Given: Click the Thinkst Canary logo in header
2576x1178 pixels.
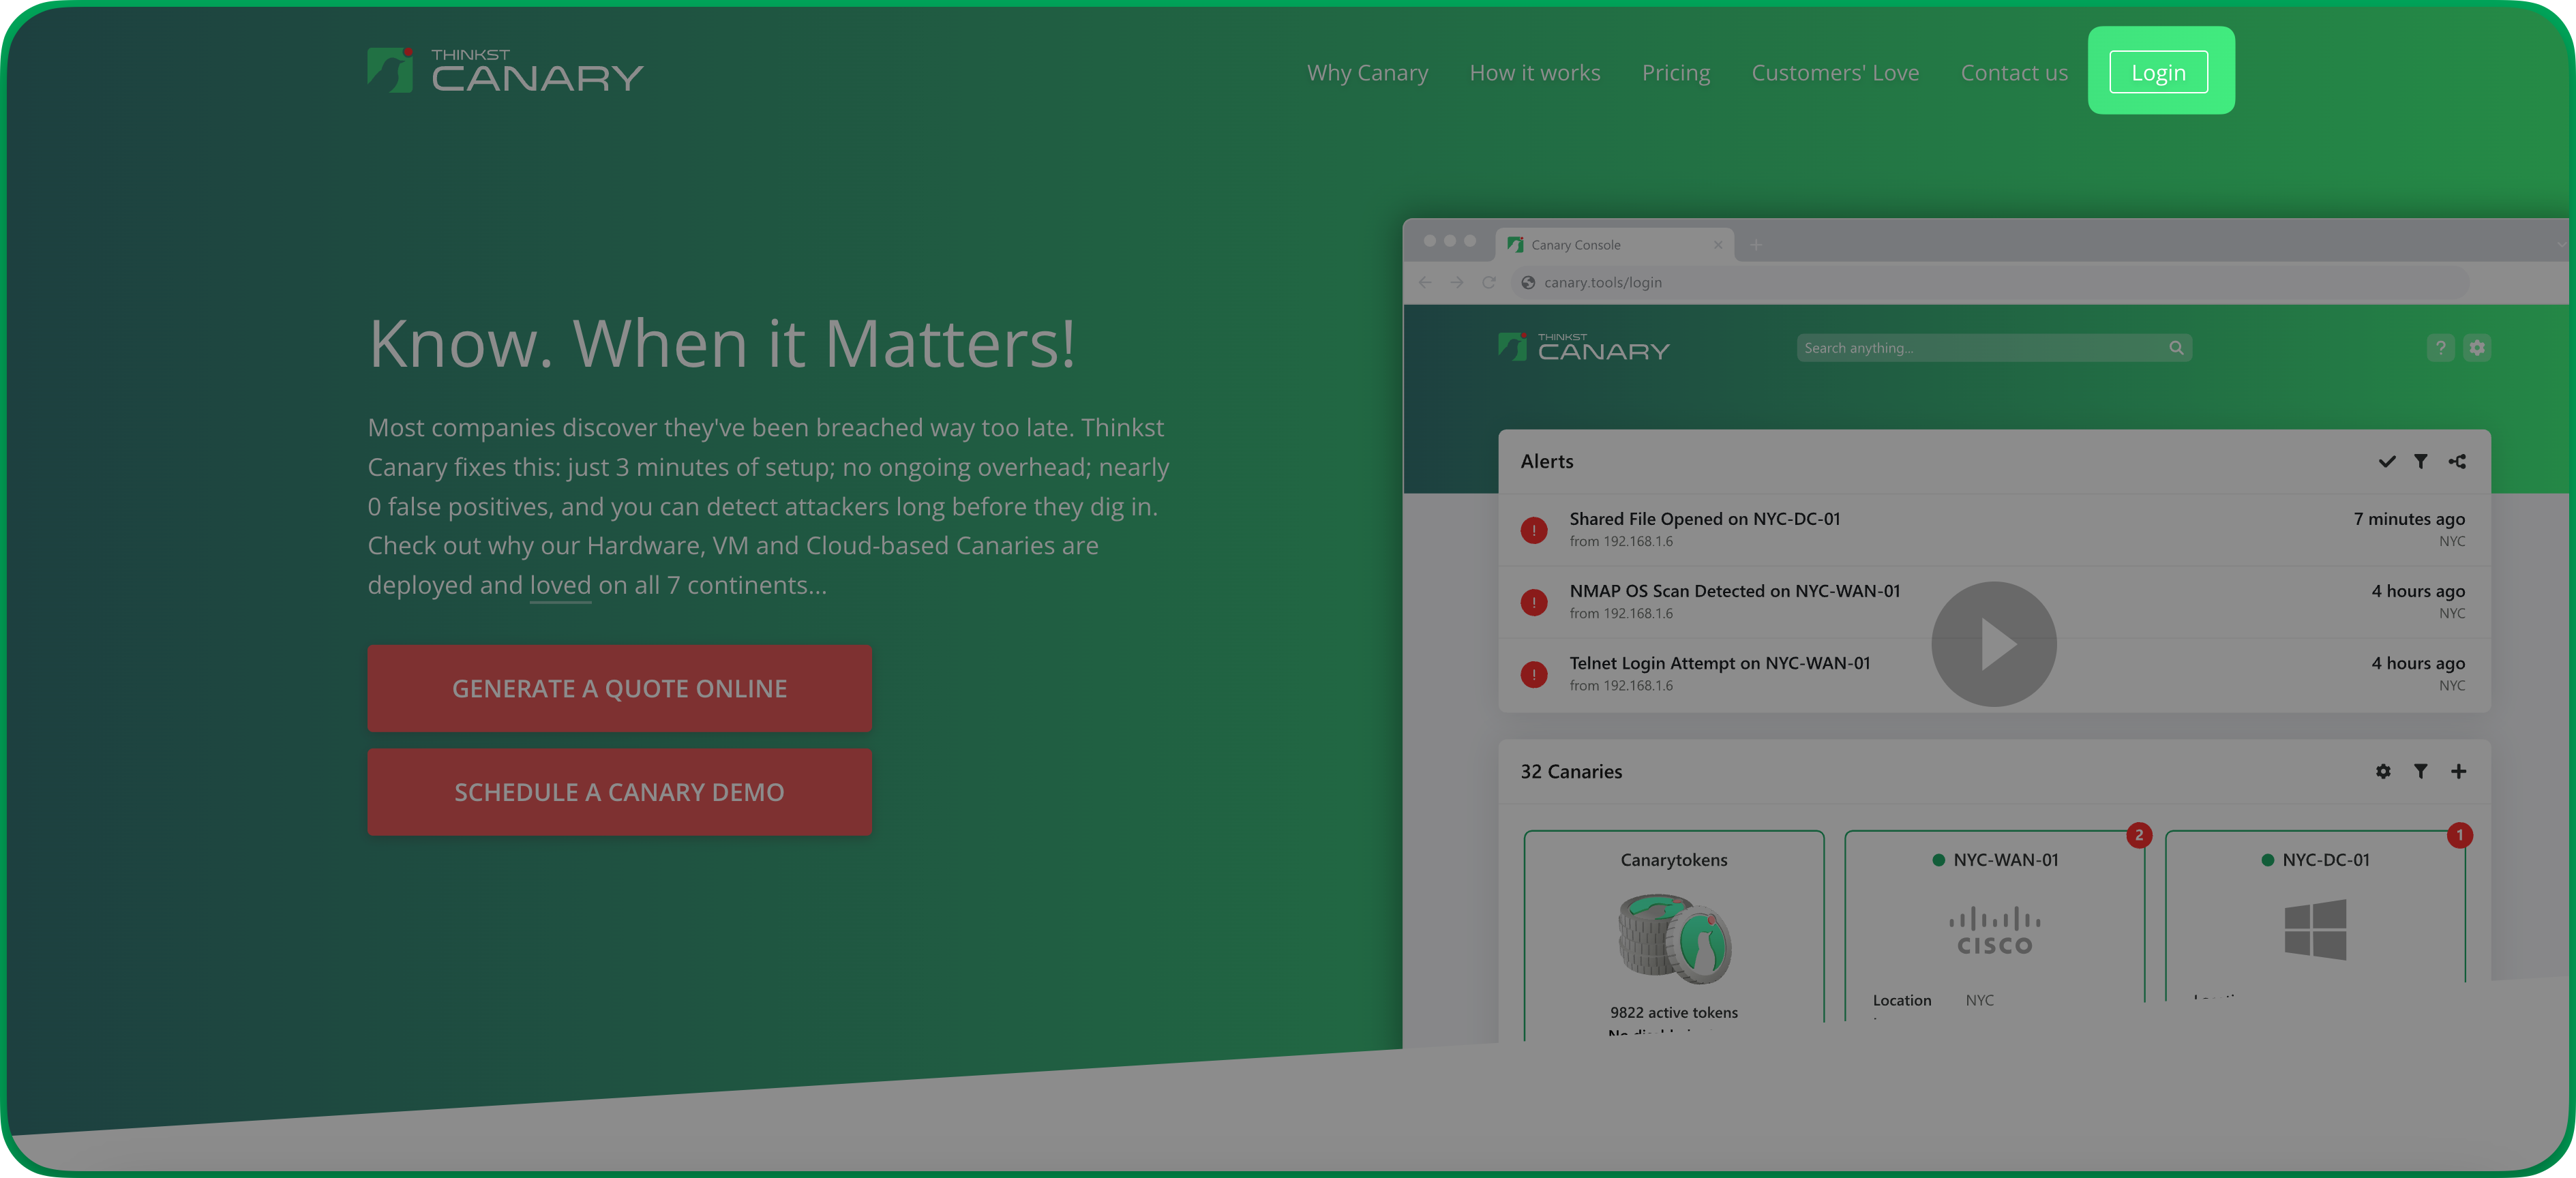Looking at the screenshot, I should tap(505, 71).
